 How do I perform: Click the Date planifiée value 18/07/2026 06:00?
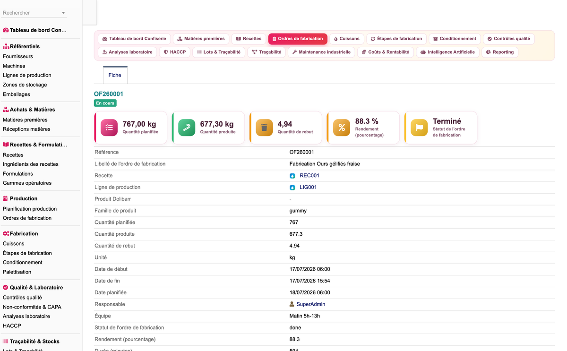[x=309, y=292]
